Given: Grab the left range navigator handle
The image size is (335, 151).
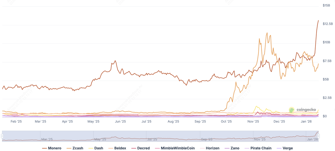Looking at the screenshot, I should click(2, 136).
